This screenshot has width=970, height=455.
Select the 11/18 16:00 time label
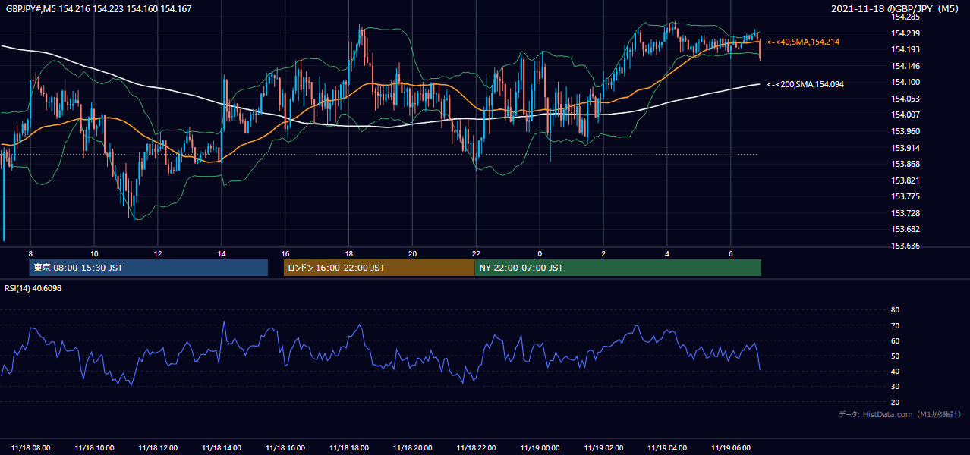[285, 448]
